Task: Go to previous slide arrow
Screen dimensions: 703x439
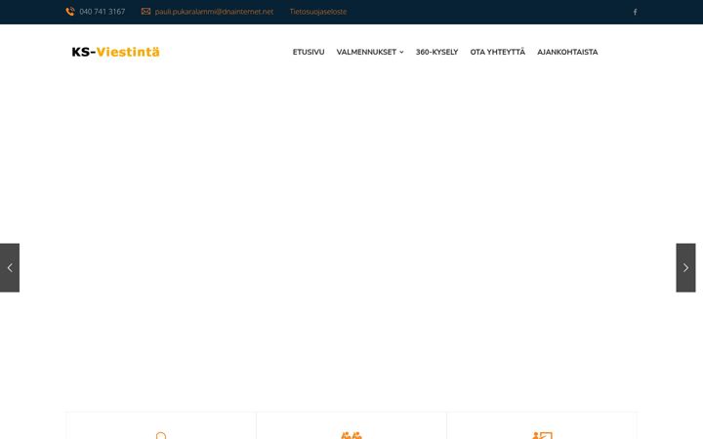Action: 10,268
